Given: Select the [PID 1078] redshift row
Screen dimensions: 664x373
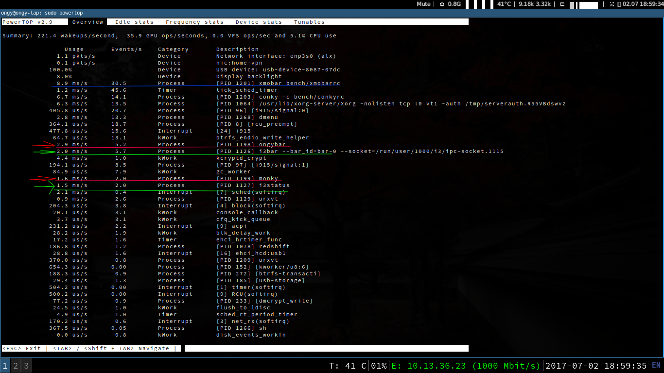Looking at the screenshot, I should pos(169,246).
